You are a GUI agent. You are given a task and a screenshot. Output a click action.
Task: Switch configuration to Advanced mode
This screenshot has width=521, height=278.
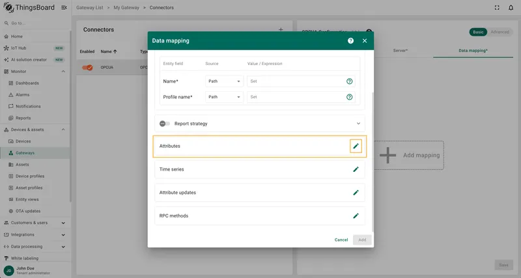pos(500,32)
